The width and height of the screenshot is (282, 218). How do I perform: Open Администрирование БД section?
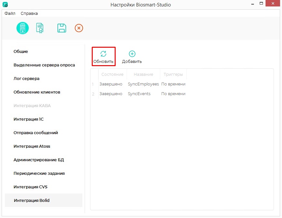[44, 160]
